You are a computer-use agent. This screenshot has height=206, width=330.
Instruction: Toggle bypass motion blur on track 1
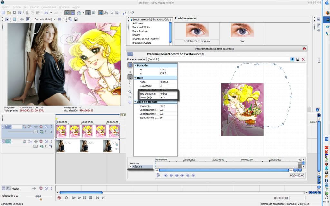24,126
